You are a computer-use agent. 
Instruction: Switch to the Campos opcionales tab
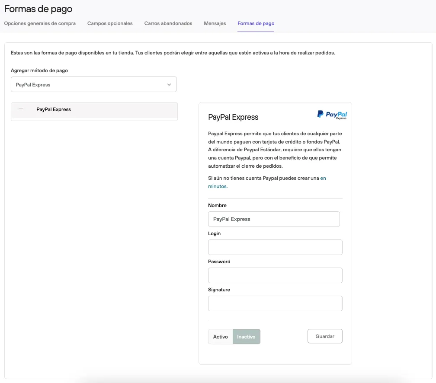[x=110, y=23]
